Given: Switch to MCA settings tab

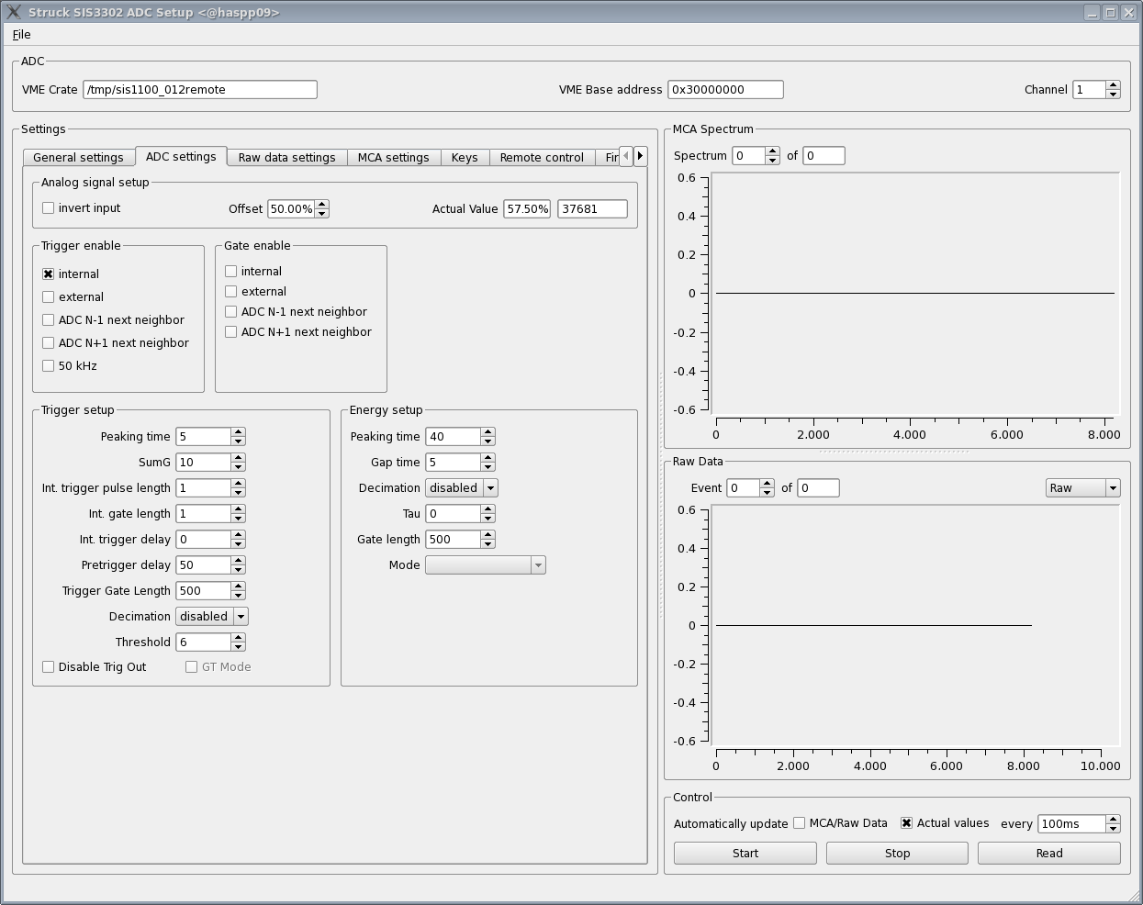Looking at the screenshot, I should click(393, 158).
